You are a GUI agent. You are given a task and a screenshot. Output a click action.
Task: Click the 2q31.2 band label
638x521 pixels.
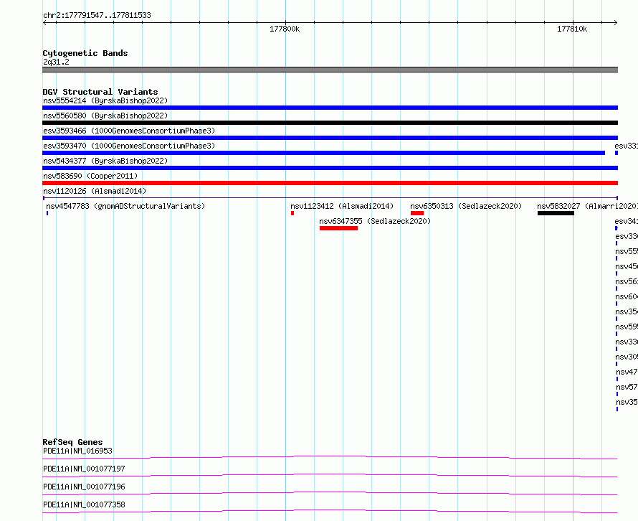click(x=56, y=62)
